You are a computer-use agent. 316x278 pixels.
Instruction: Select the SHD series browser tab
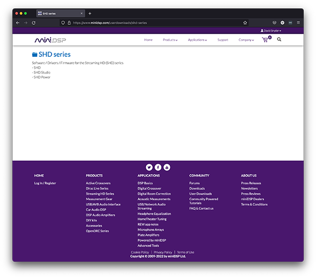[x=60, y=13]
